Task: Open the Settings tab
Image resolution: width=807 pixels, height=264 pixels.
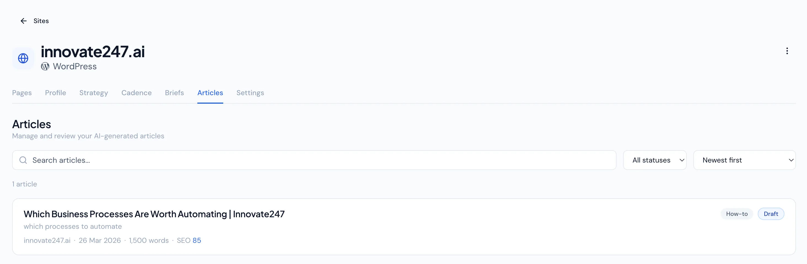Action: 250,93
